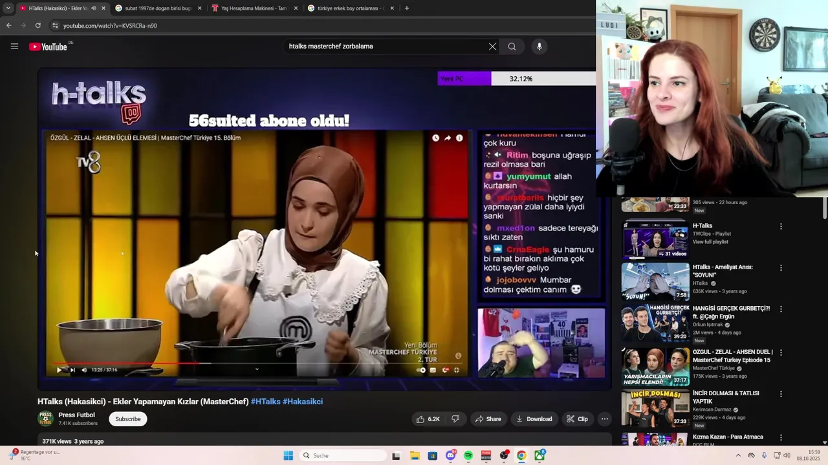Seek on the red video progress bar
The width and height of the screenshot is (828, 465).
pos(257,363)
